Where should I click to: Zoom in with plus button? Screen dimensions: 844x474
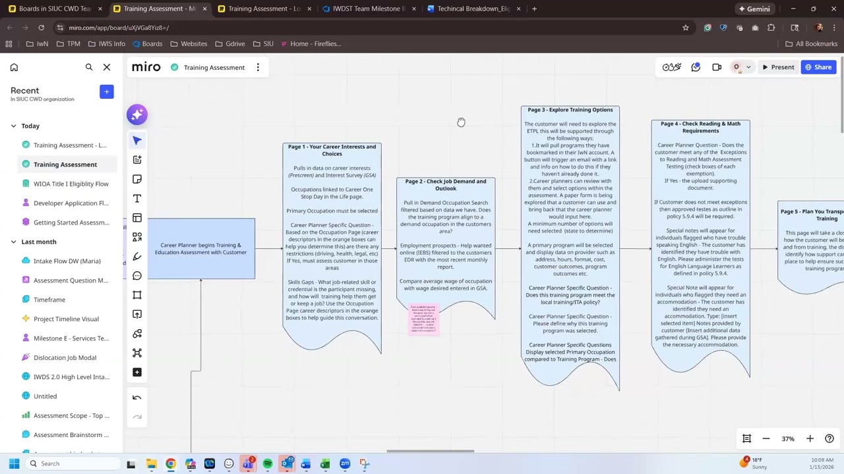click(x=810, y=438)
